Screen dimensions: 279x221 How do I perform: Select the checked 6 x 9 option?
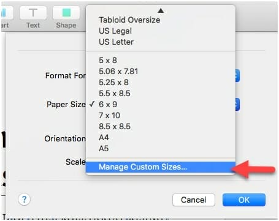click(x=161, y=104)
